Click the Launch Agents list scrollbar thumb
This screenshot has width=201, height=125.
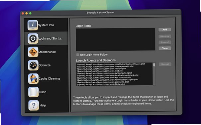[x=154, y=65]
